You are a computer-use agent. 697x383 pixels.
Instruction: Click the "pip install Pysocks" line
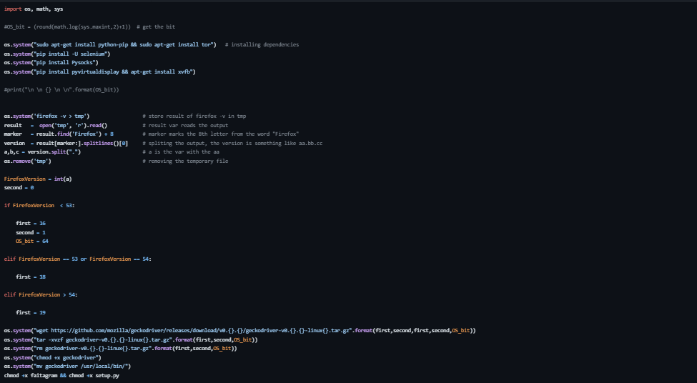(x=55, y=63)
